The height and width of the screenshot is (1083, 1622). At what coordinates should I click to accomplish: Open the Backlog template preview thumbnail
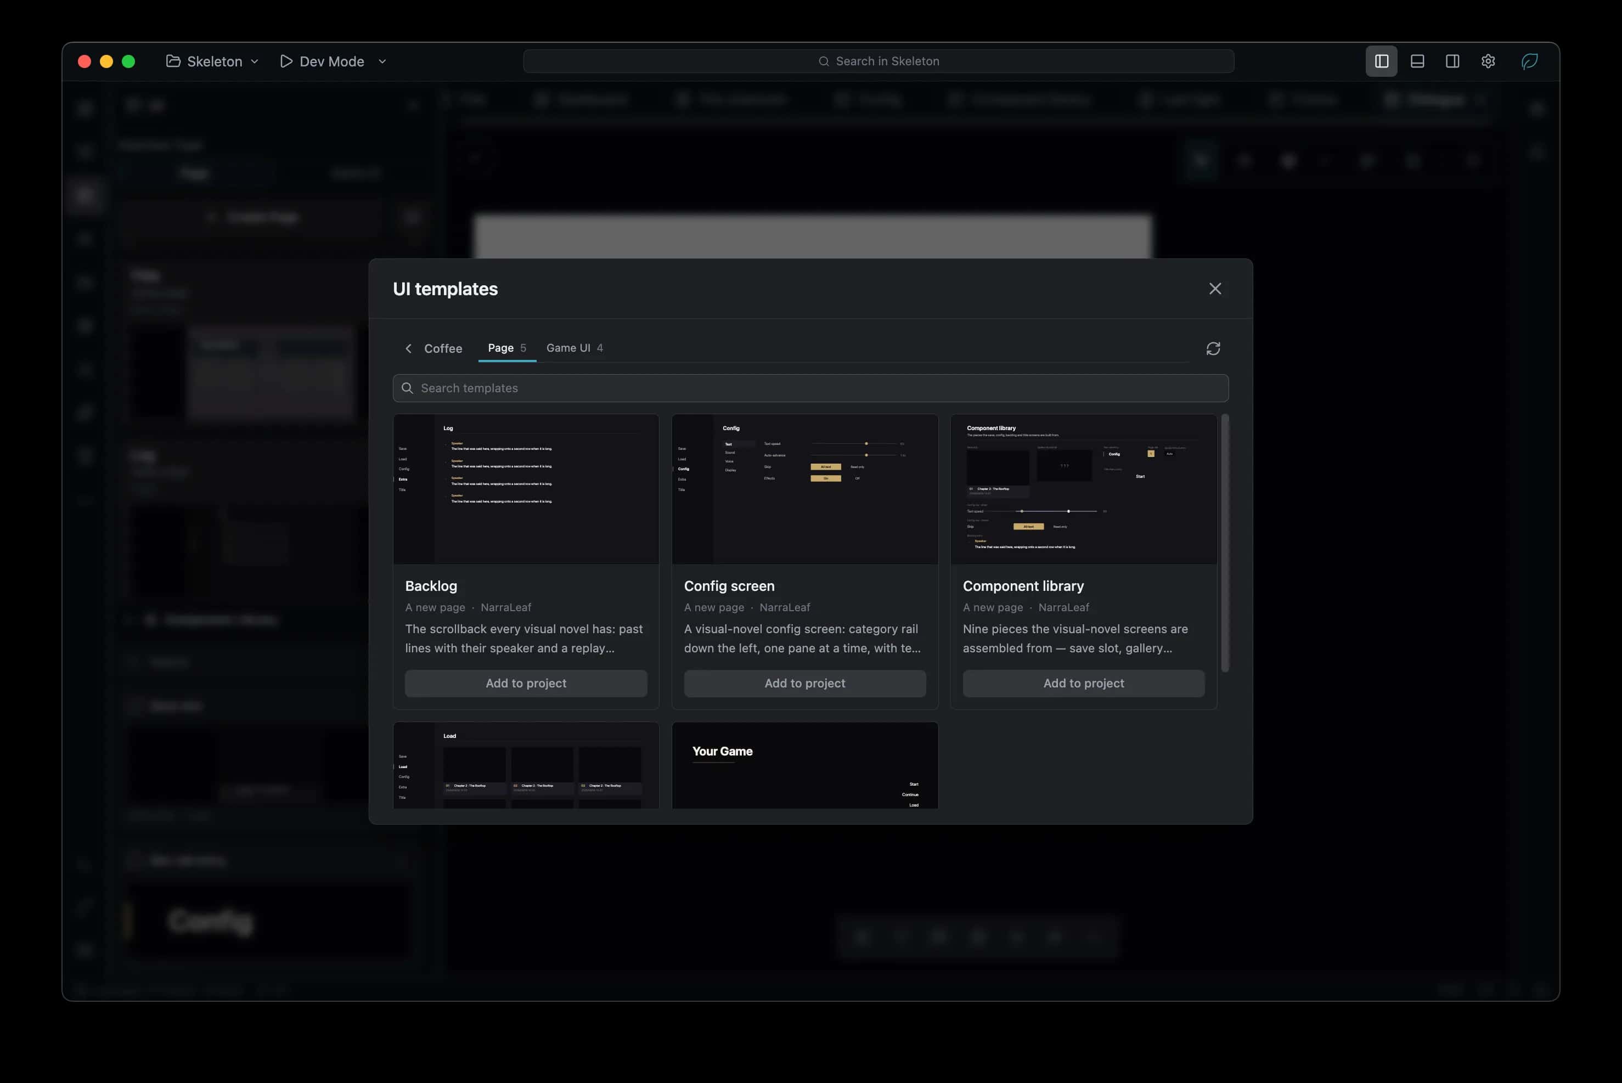526,489
